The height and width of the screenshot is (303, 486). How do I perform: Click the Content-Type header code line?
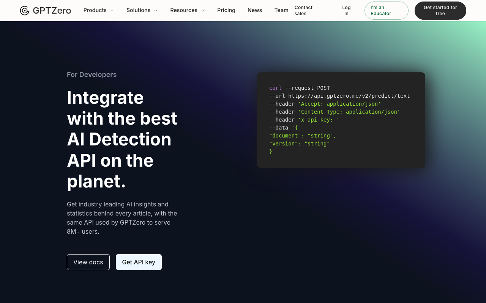click(335, 112)
